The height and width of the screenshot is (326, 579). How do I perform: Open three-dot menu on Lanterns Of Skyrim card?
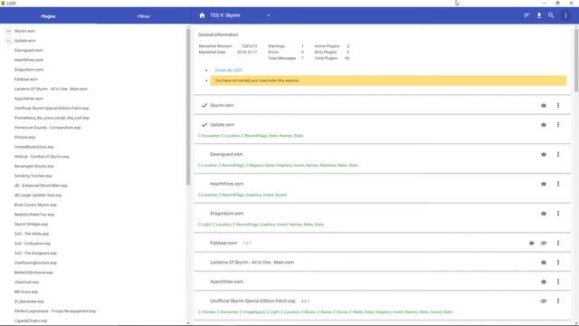pos(558,262)
